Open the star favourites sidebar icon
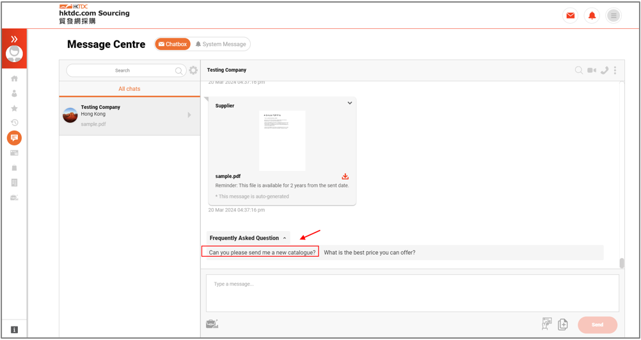 tap(14, 108)
